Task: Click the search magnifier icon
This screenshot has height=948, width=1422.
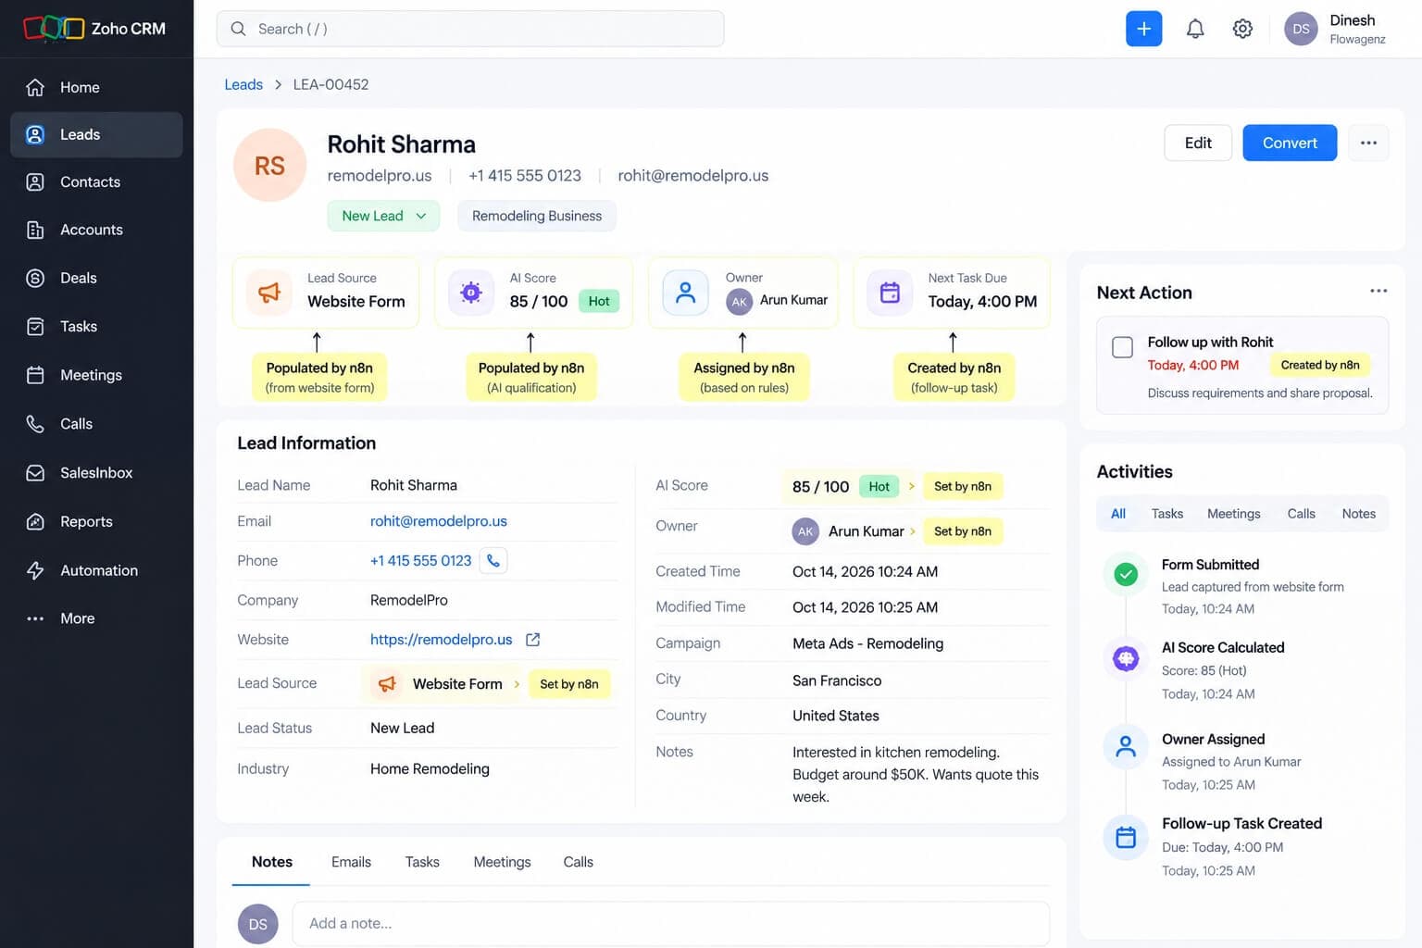Action: (238, 29)
